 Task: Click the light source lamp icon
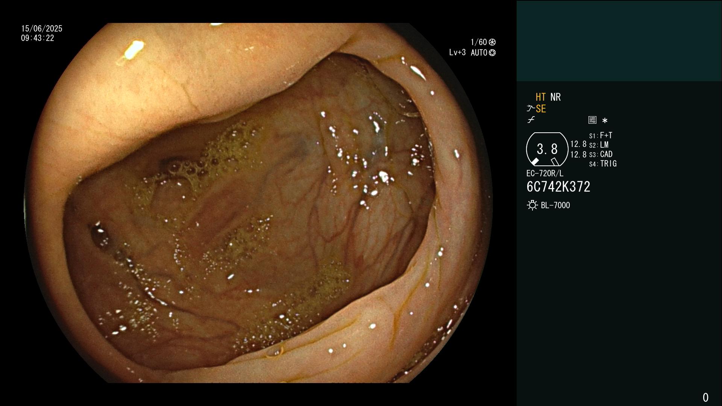(x=532, y=205)
